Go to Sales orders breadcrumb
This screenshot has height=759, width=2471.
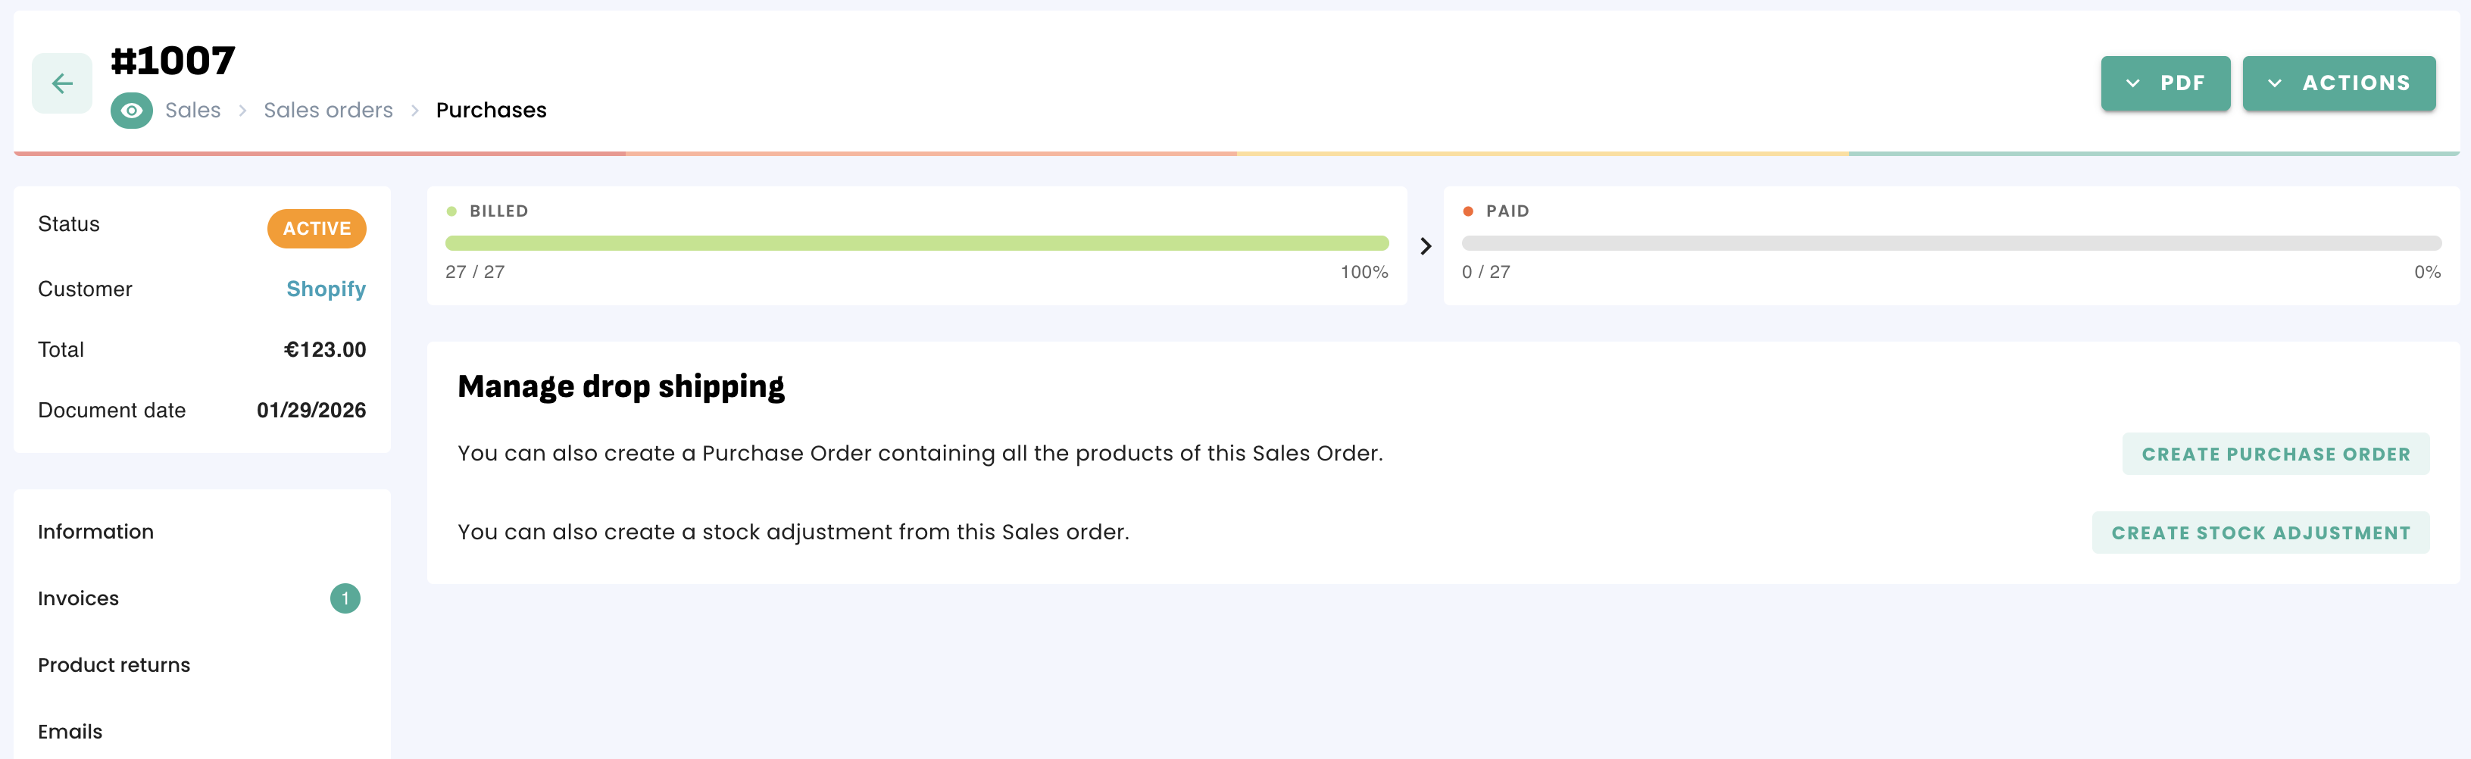328,111
